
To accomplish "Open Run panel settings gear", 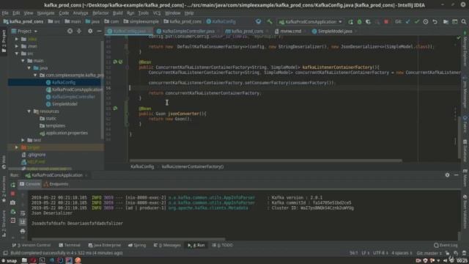I will tap(447, 175).
